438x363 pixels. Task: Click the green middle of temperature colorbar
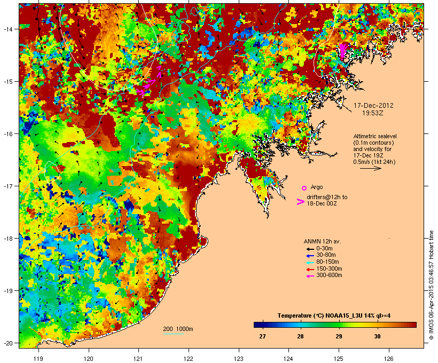pyautogui.click(x=335, y=325)
